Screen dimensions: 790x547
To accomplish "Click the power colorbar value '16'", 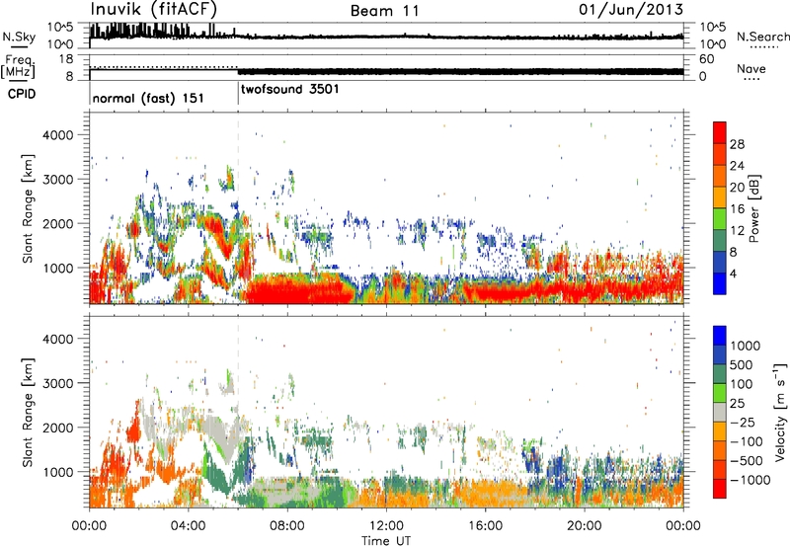I will tap(737, 209).
